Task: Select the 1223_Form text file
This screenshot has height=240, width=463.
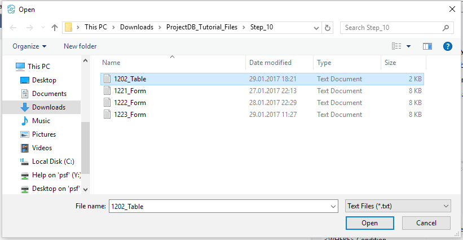Action: (x=130, y=115)
